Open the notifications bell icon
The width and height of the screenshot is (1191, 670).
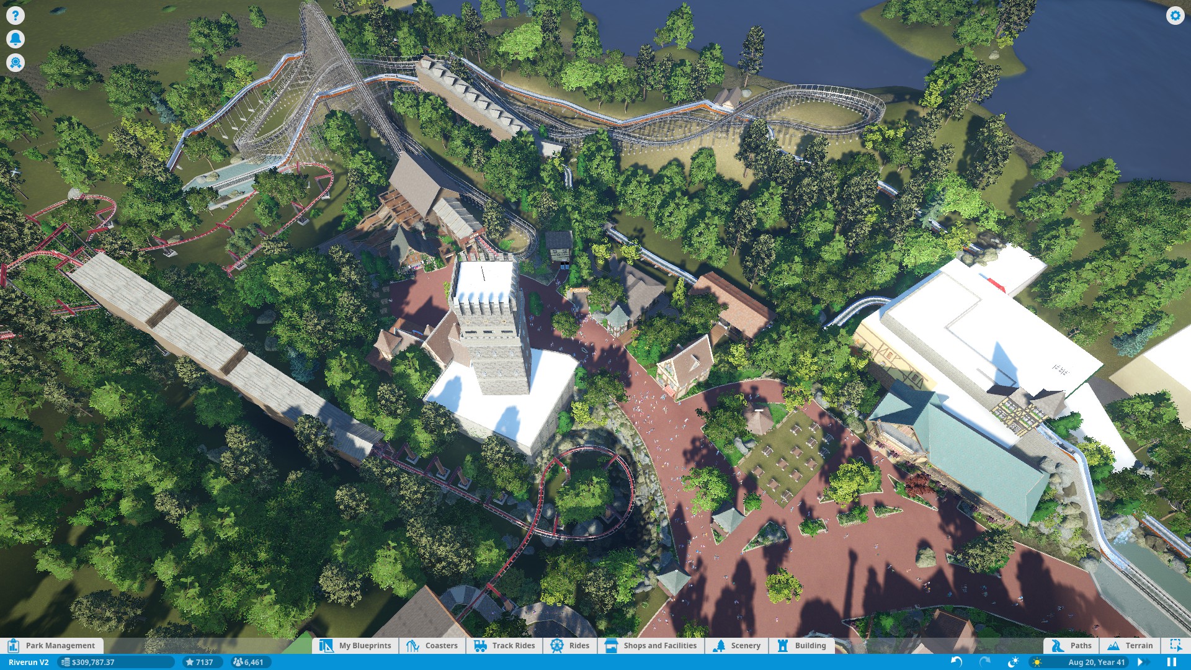tap(16, 39)
